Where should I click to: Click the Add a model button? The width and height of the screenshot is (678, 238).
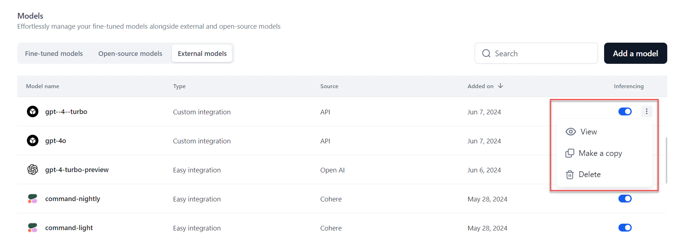coord(635,53)
